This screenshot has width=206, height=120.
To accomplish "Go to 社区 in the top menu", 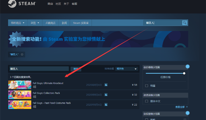I will [x=58, y=4].
